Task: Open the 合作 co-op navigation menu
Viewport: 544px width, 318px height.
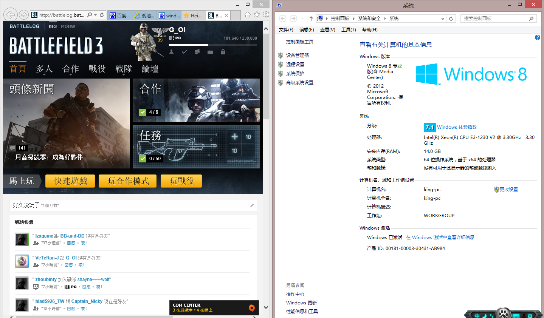Action: point(71,69)
